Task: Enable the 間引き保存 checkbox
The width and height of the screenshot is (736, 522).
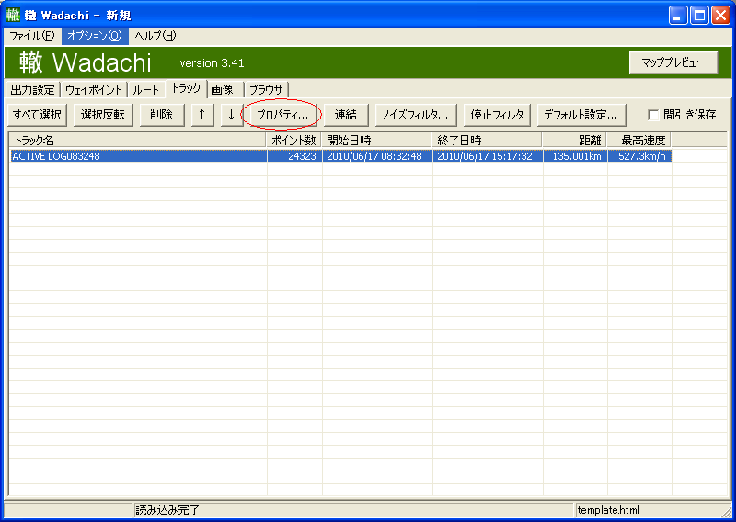Action: (653, 115)
